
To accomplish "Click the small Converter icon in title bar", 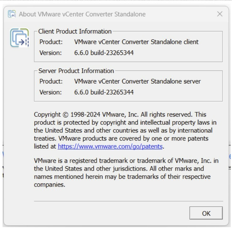I will [12, 14].
